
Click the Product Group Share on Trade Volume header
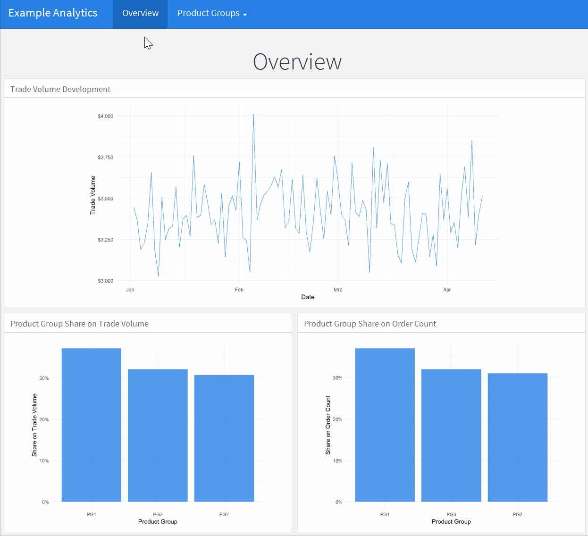click(79, 323)
